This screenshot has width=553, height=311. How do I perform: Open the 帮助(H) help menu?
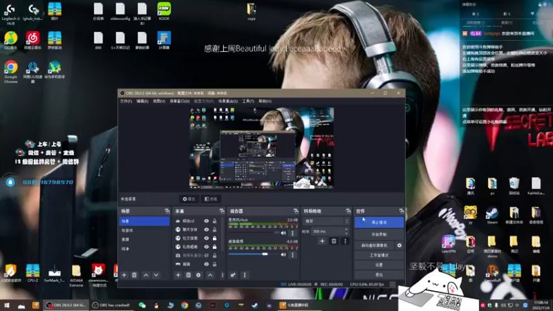[265, 101]
